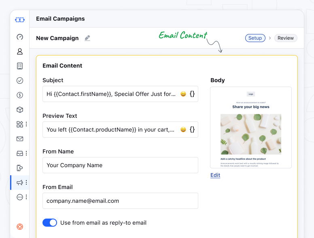Open emoji picker in Subject field
The image size is (314, 238).
click(183, 94)
